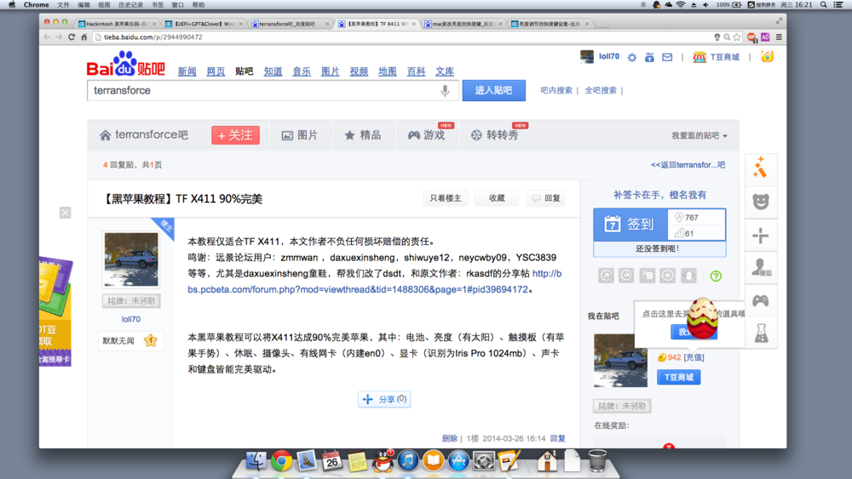Click the plus sign sidebar icon
The image size is (852, 479).
point(761,236)
